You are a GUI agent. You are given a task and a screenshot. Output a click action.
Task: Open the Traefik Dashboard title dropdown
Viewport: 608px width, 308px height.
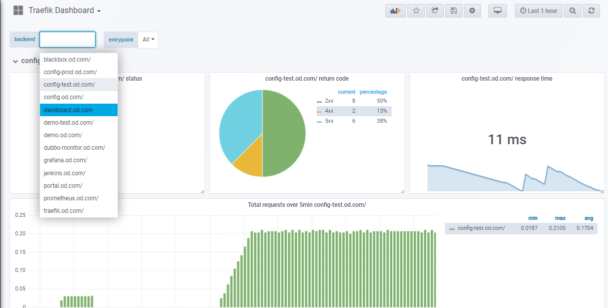(65, 11)
